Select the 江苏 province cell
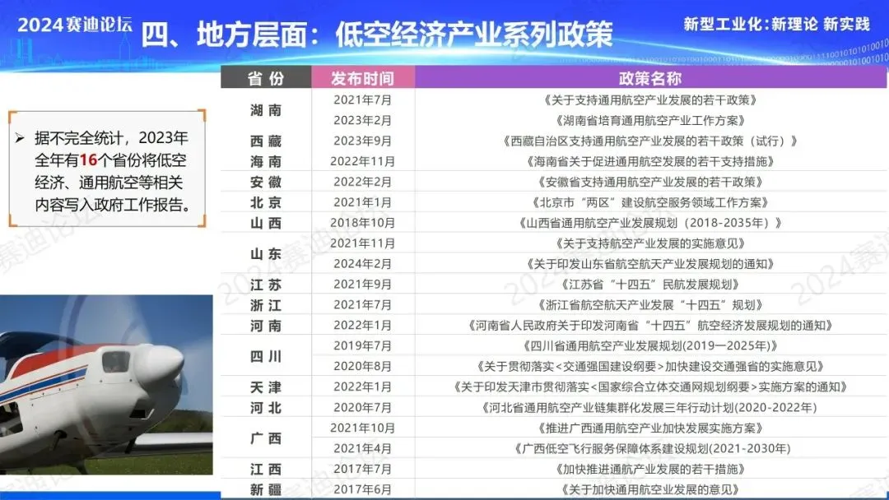 (266, 285)
